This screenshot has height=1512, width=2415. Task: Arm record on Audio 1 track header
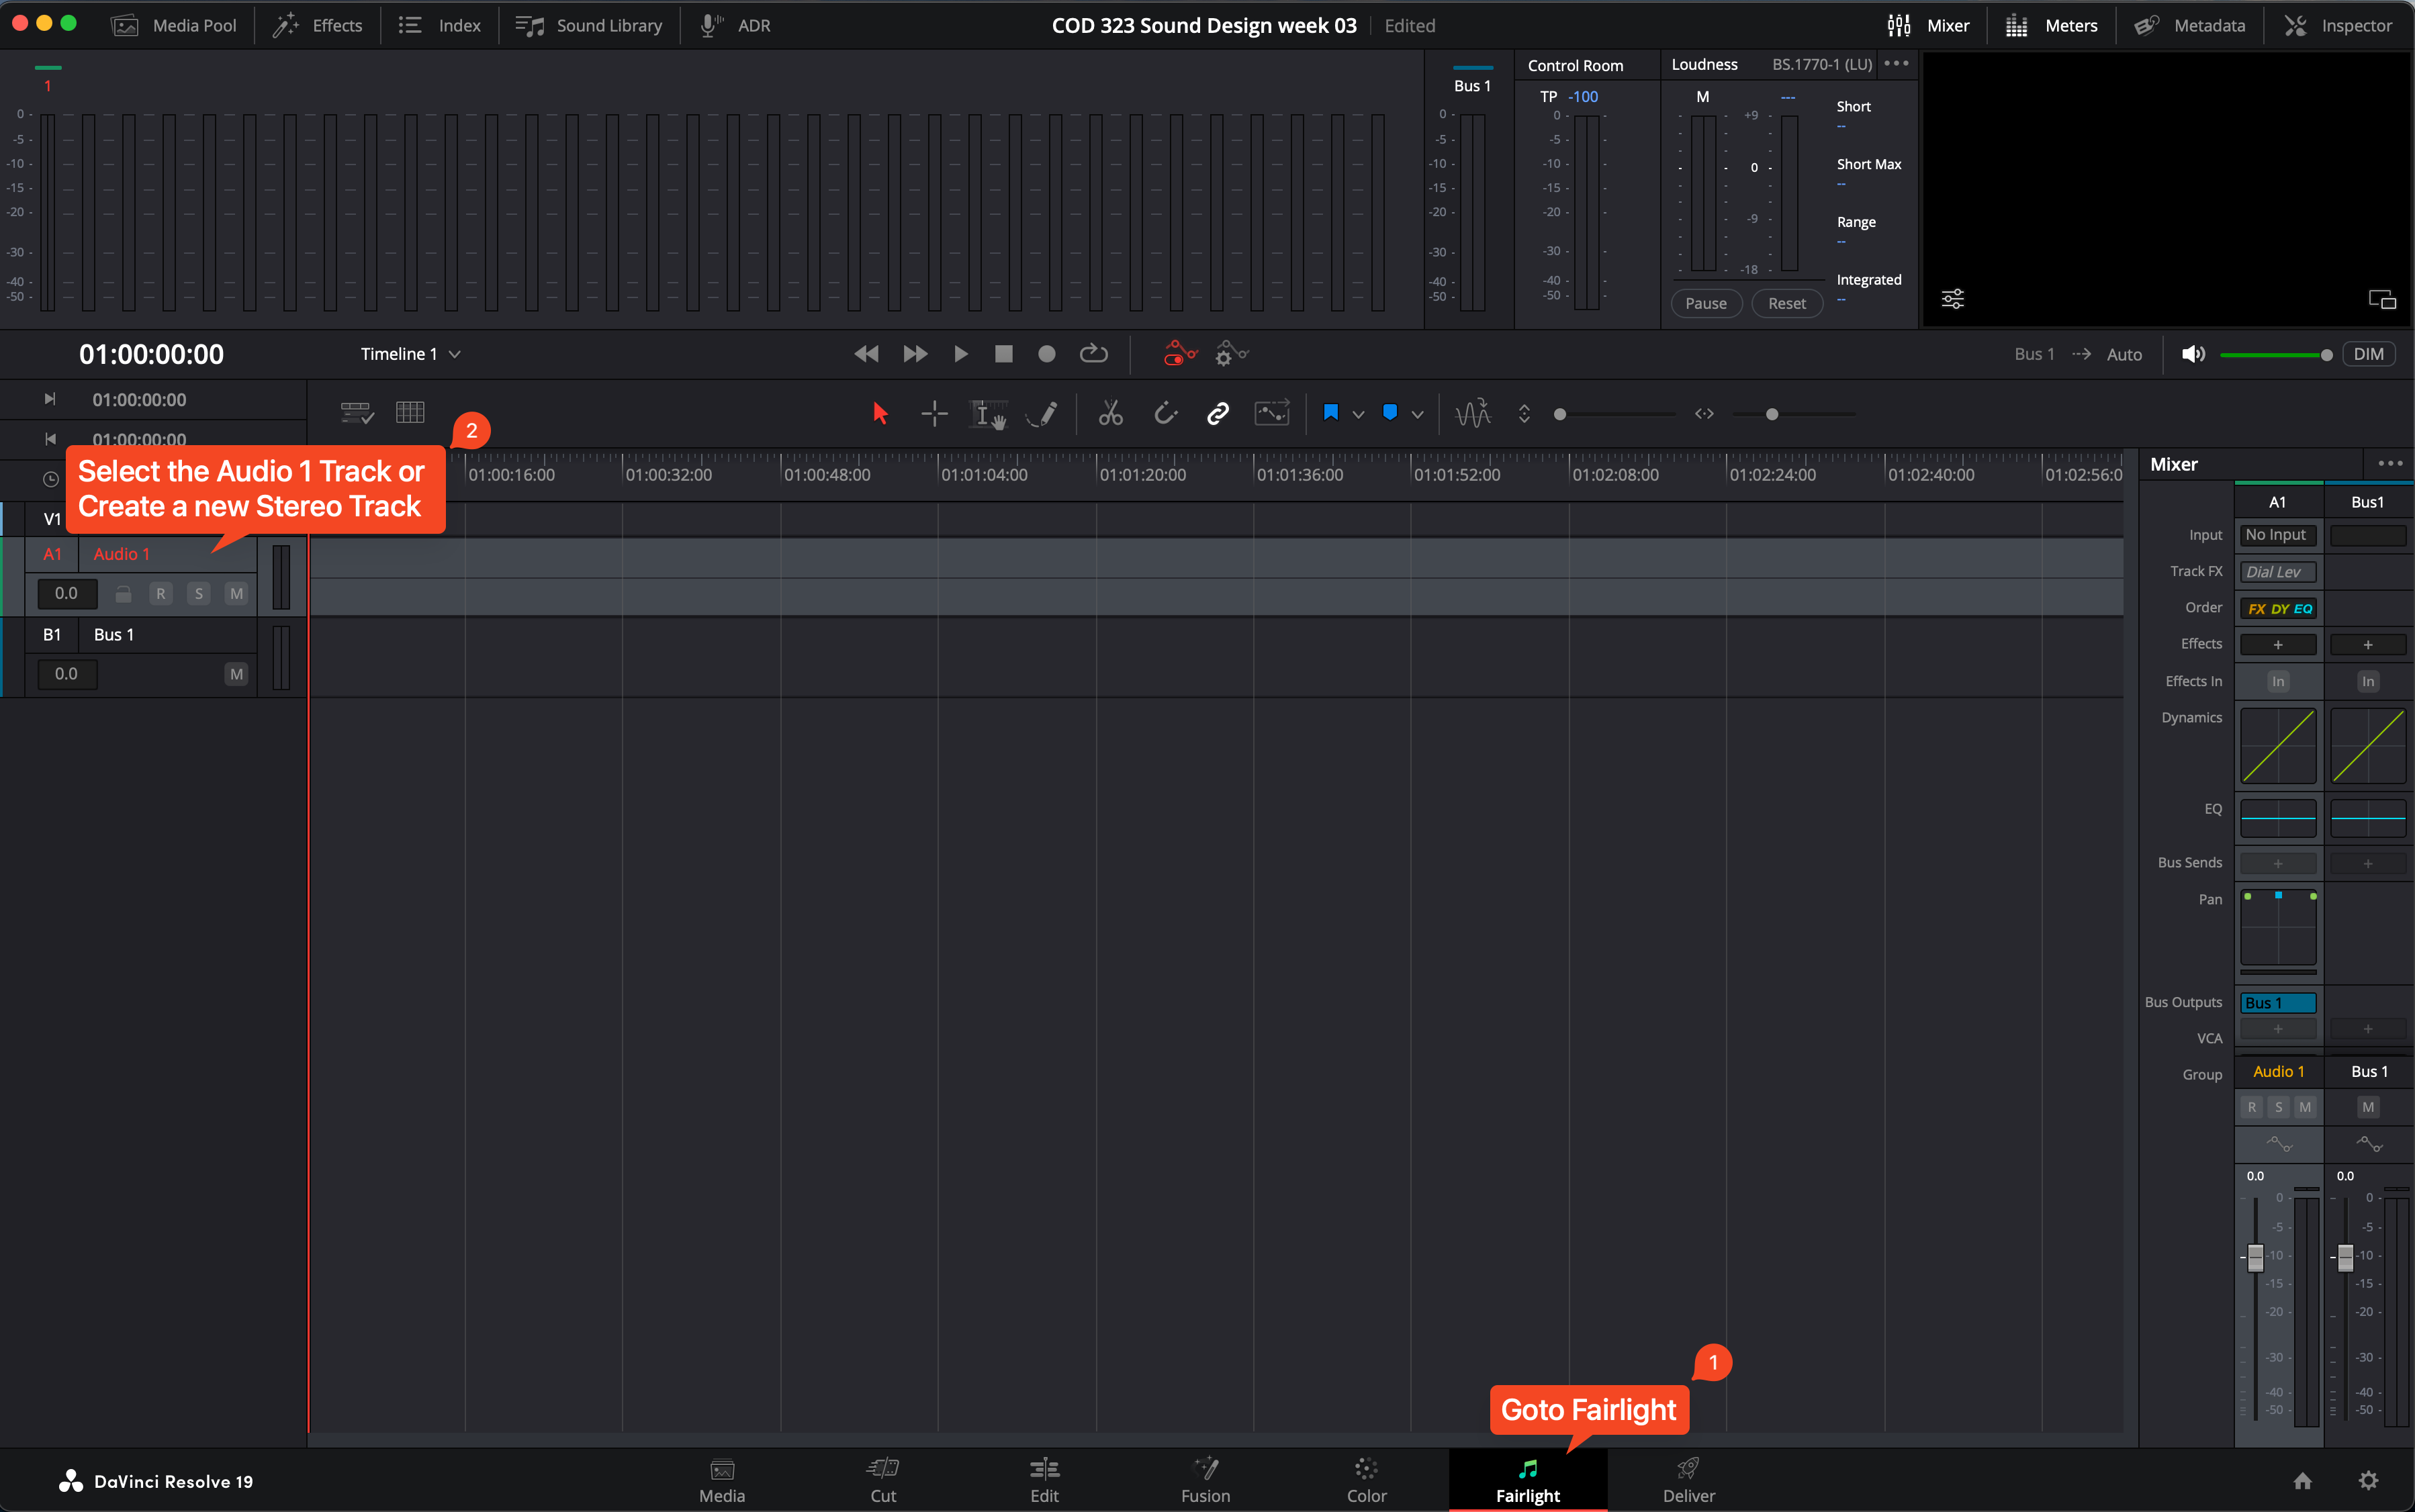pyautogui.click(x=160, y=594)
